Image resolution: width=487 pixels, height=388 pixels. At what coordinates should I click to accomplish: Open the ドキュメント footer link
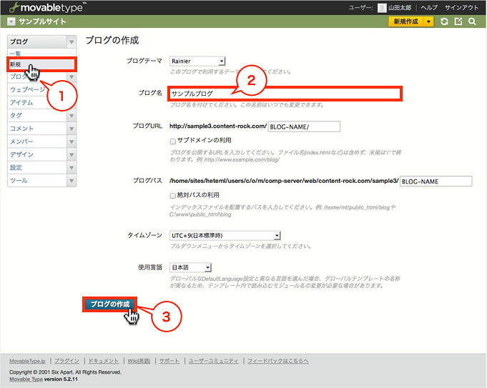[x=104, y=361]
